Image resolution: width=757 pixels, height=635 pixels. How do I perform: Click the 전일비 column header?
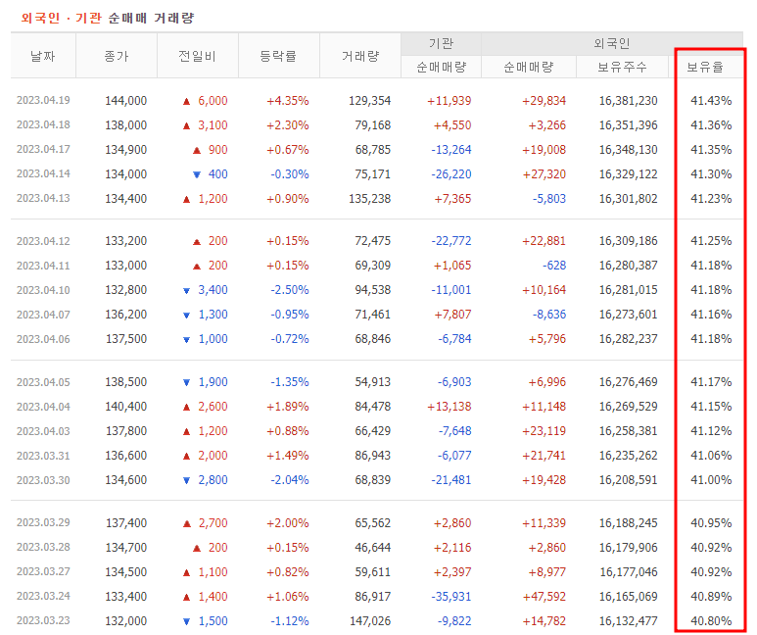pyautogui.click(x=197, y=56)
